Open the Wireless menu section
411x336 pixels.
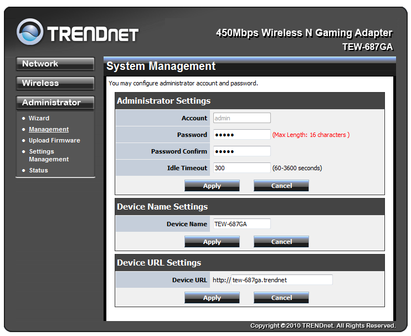coord(55,83)
